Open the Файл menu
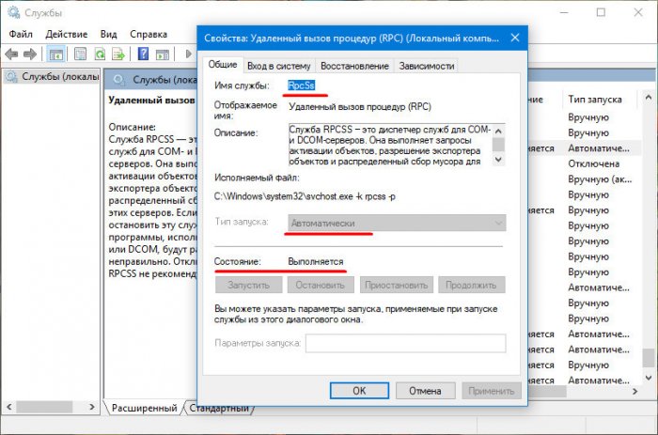This screenshot has width=658, height=435. point(21,34)
